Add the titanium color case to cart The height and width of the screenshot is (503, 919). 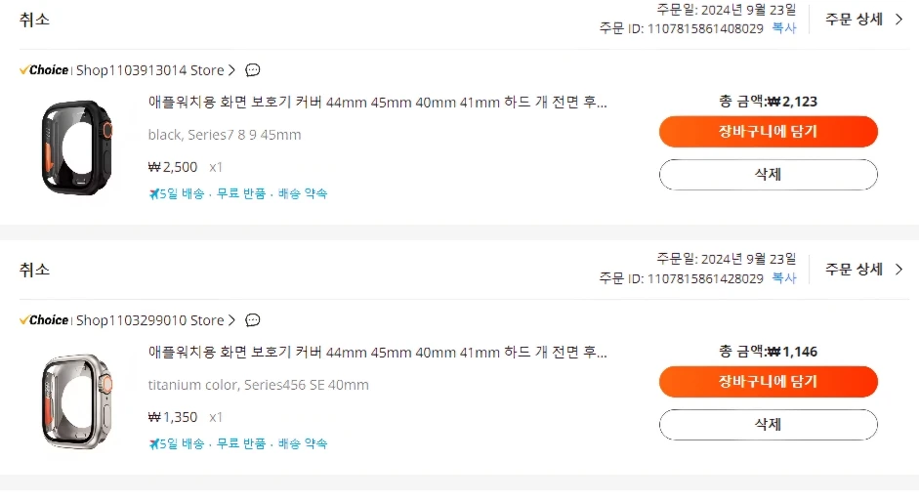point(769,382)
